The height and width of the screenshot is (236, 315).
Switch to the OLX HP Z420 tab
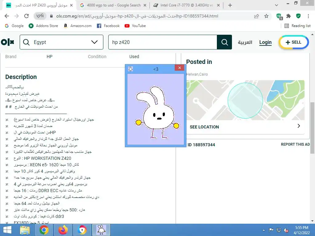39,6
